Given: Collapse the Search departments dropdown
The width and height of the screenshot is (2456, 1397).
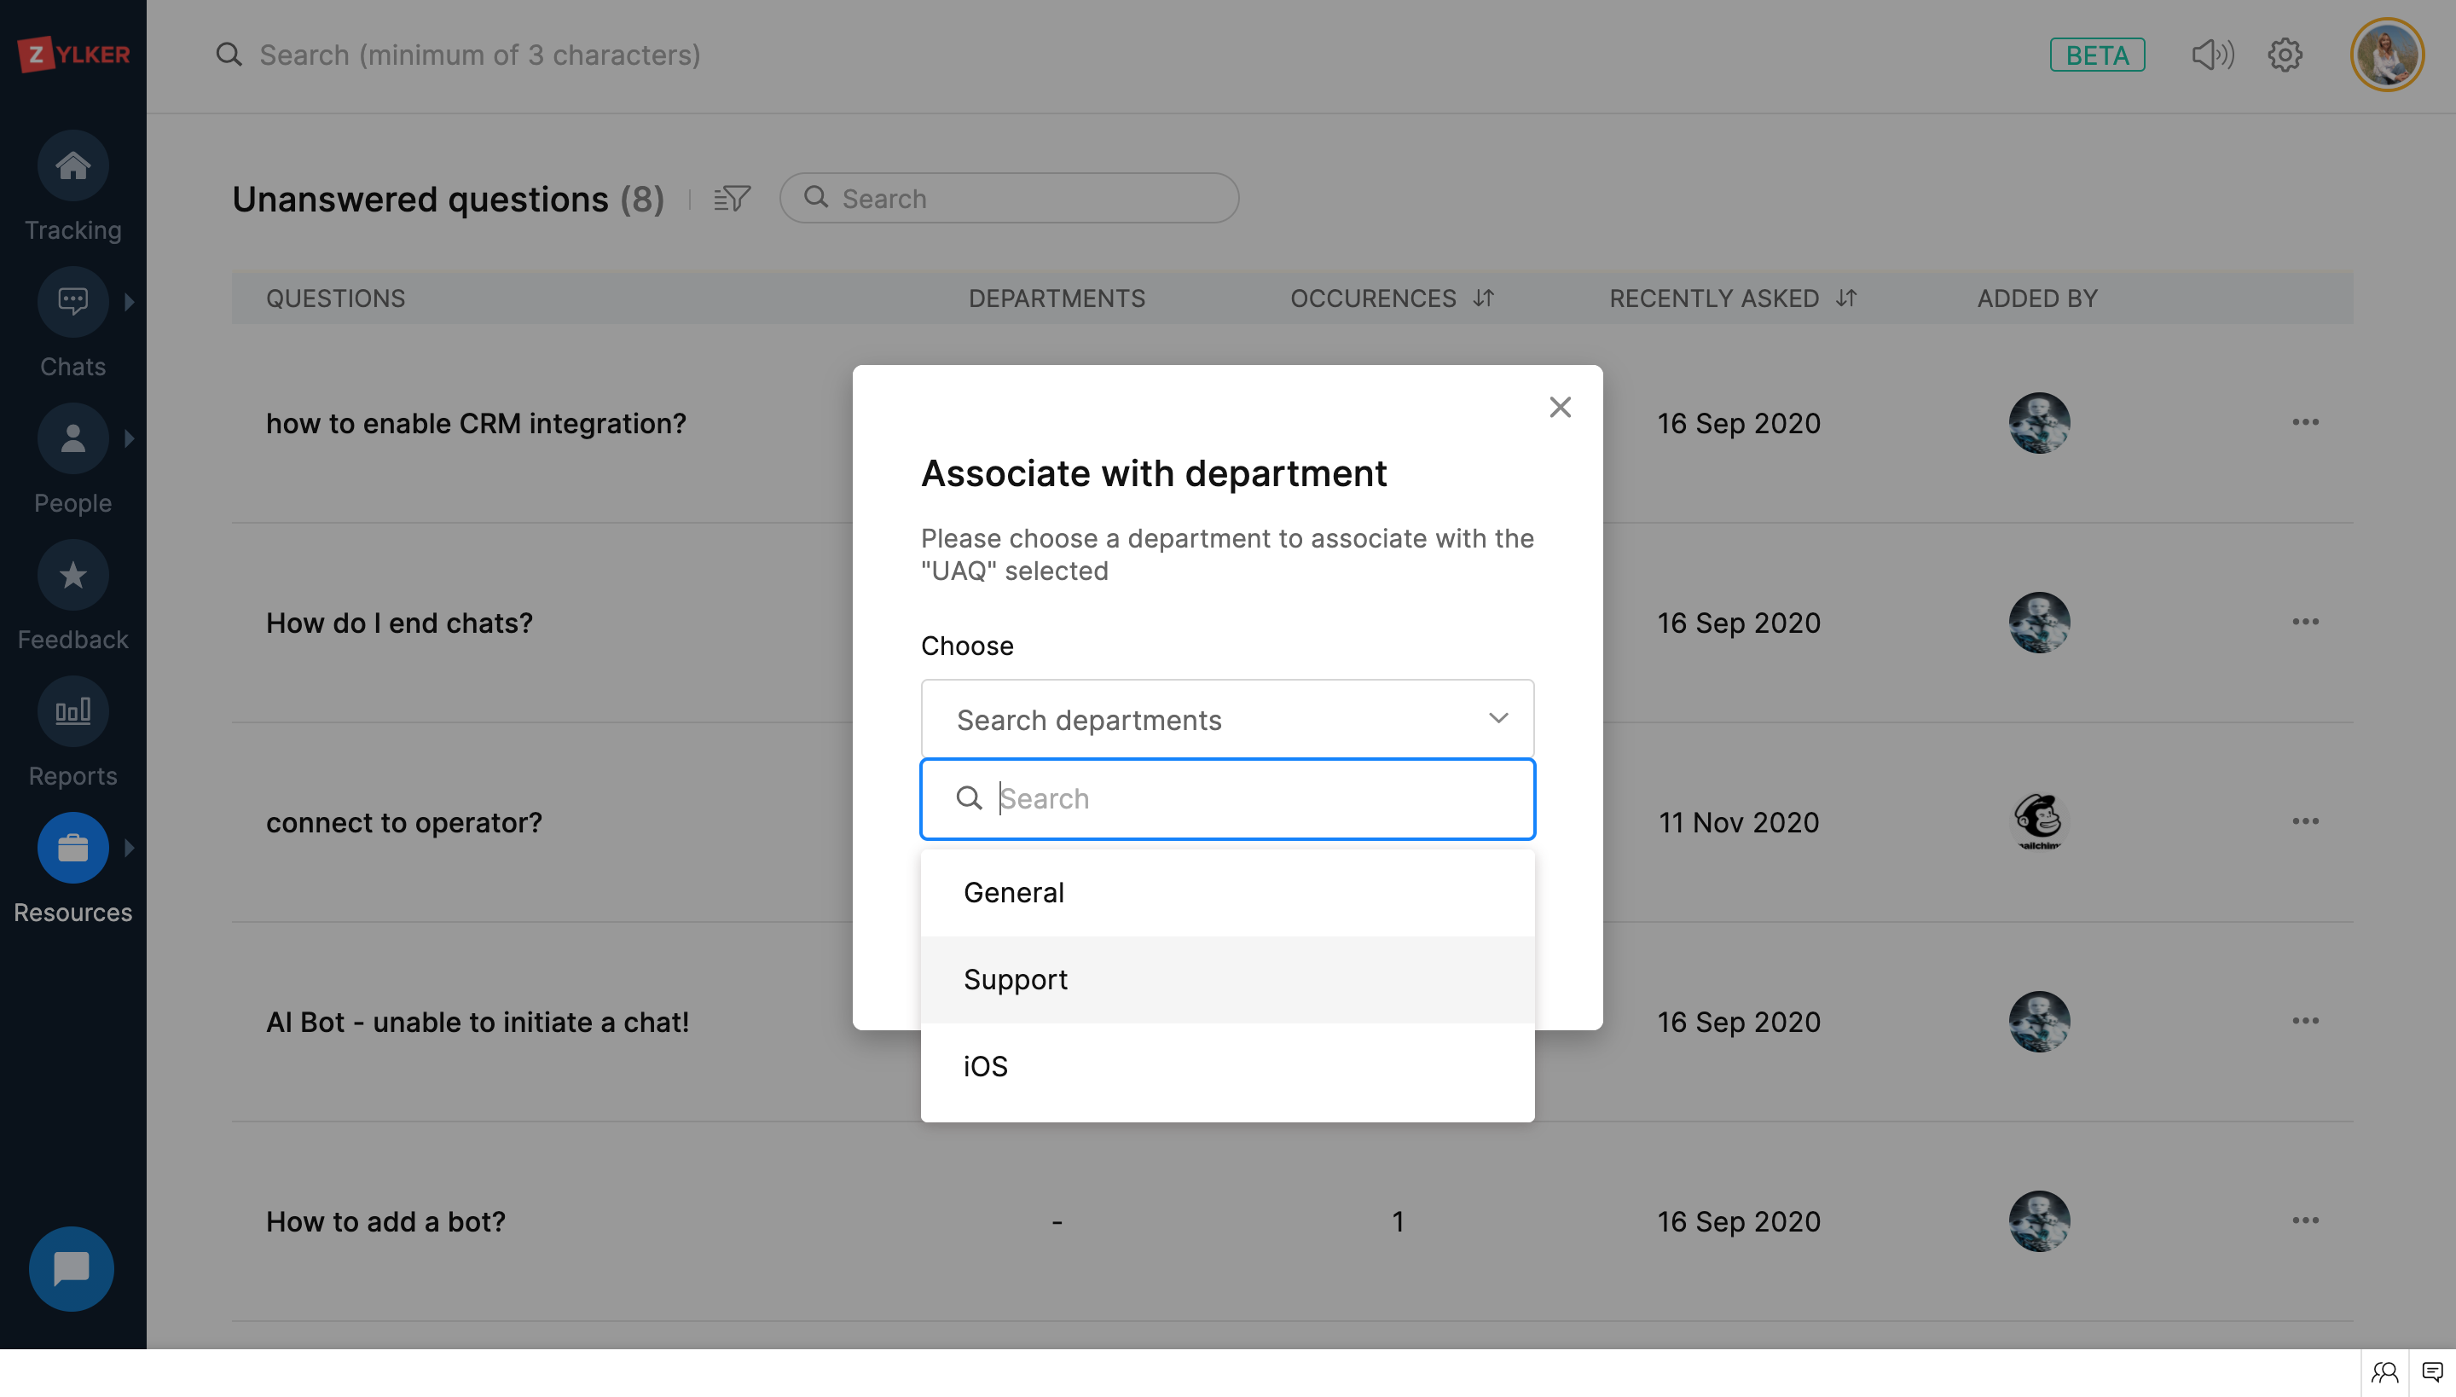Looking at the screenshot, I should tap(1497, 719).
